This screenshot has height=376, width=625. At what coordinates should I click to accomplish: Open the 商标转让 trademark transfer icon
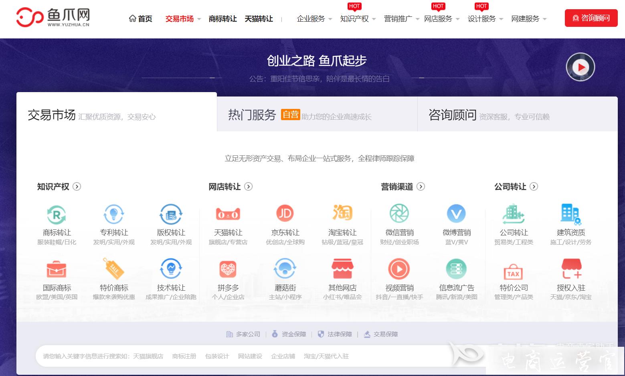point(57,214)
